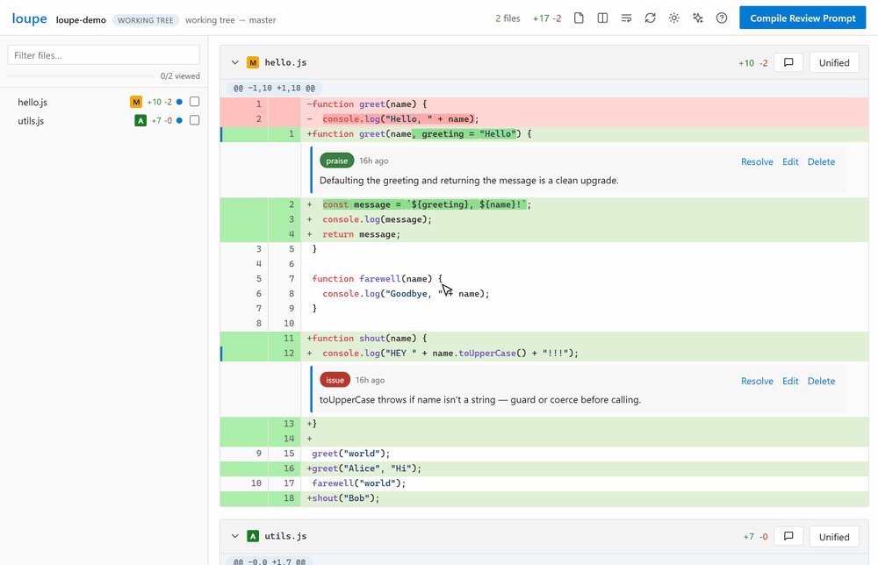Mark hello.js as viewed checkbox

click(194, 102)
